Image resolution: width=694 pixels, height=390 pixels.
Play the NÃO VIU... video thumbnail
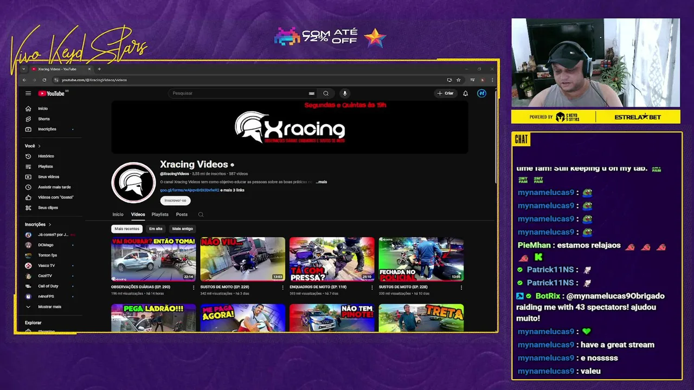[242, 259]
